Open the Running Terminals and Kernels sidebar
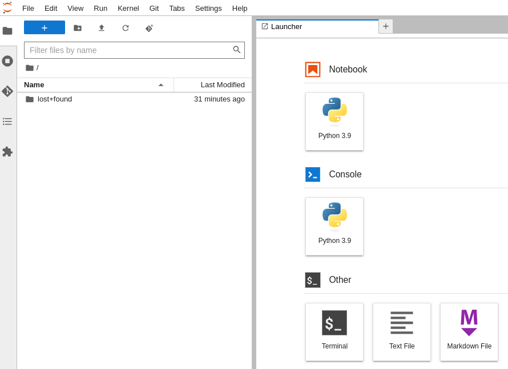This screenshot has width=508, height=369. (7, 61)
